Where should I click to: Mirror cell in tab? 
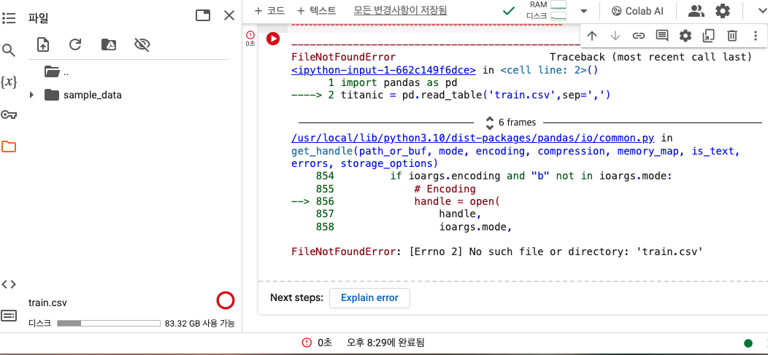coord(708,35)
